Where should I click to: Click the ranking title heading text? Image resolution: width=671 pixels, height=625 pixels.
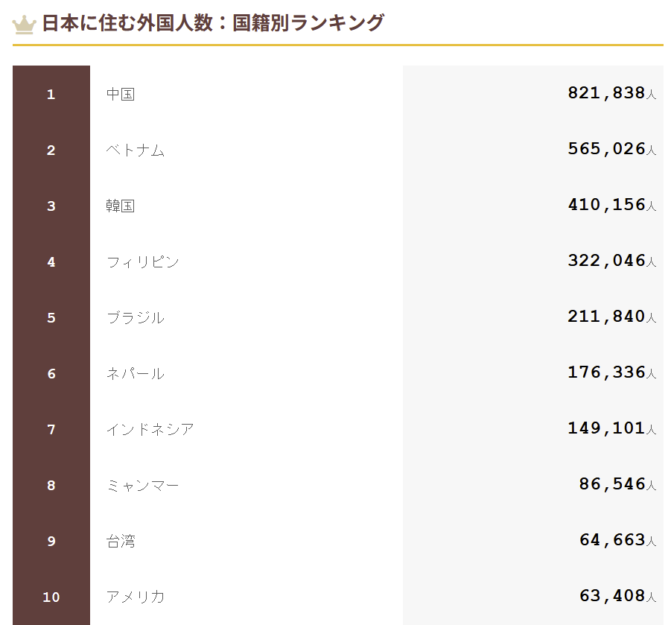pyautogui.click(x=213, y=23)
